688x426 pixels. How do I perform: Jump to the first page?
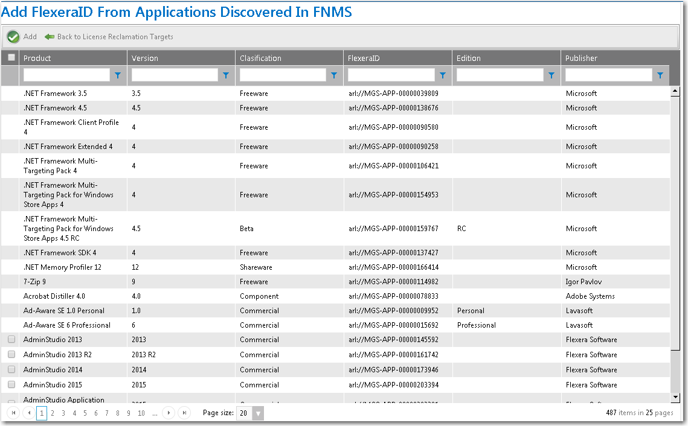13,413
